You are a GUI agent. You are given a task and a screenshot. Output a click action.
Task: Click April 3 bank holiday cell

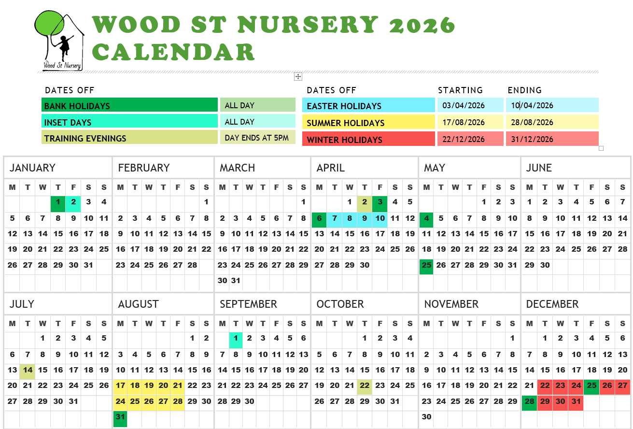tap(380, 204)
